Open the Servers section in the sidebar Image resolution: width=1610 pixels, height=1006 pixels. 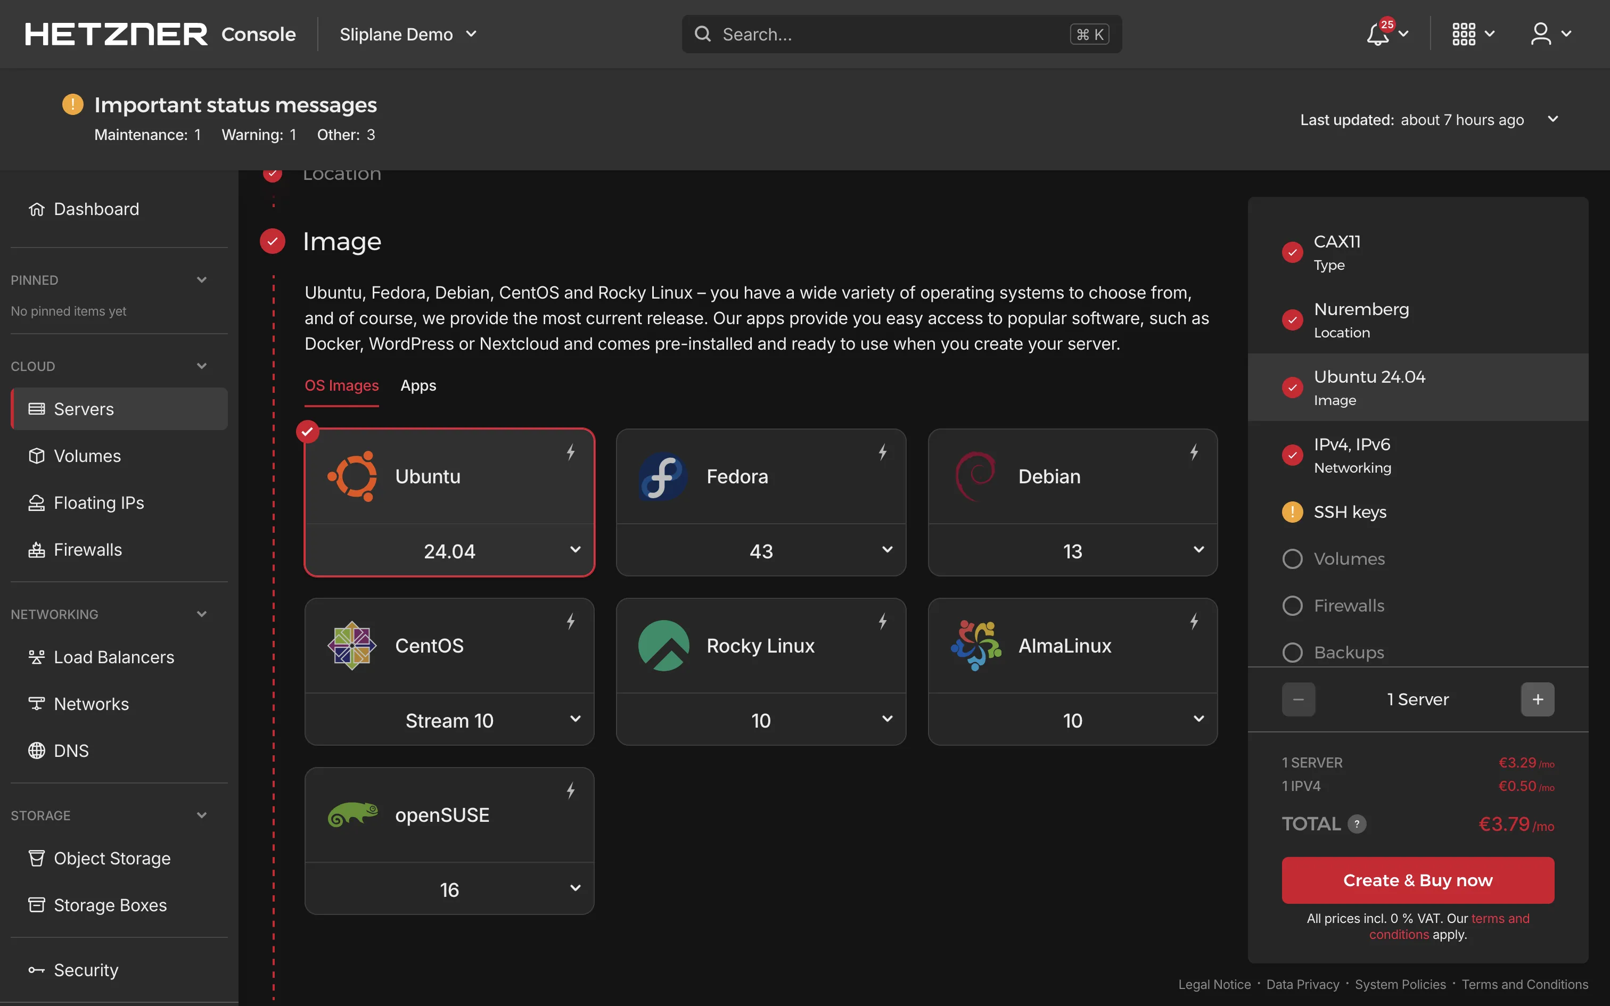coord(83,409)
